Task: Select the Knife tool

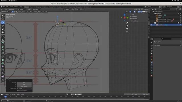Action: [3, 57]
